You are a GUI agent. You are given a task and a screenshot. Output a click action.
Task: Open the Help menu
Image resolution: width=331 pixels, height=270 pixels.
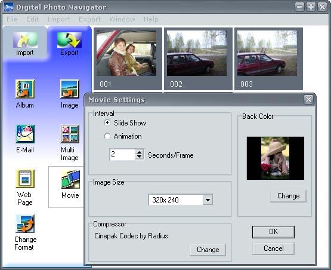click(151, 19)
